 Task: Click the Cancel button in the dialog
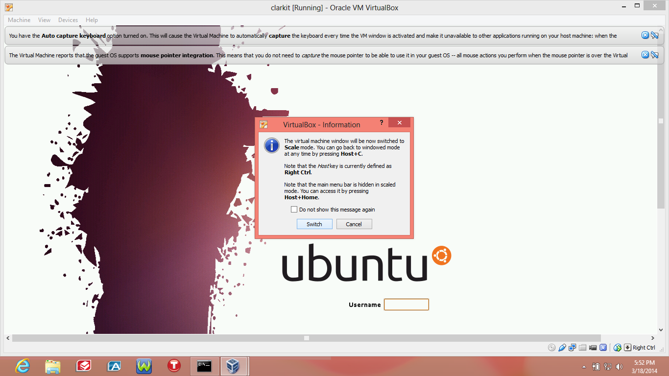(354, 224)
